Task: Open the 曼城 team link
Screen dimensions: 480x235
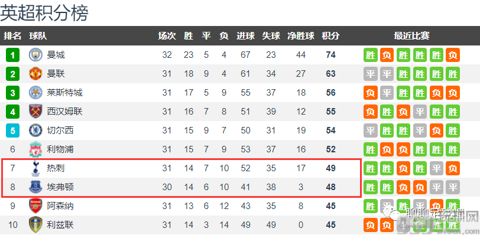Action: pos(56,55)
